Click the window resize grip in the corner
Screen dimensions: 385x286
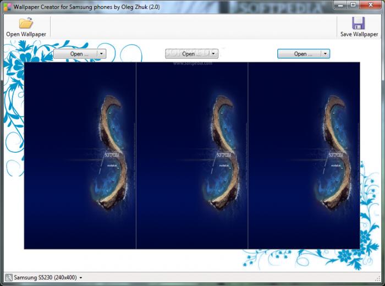[378, 279]
